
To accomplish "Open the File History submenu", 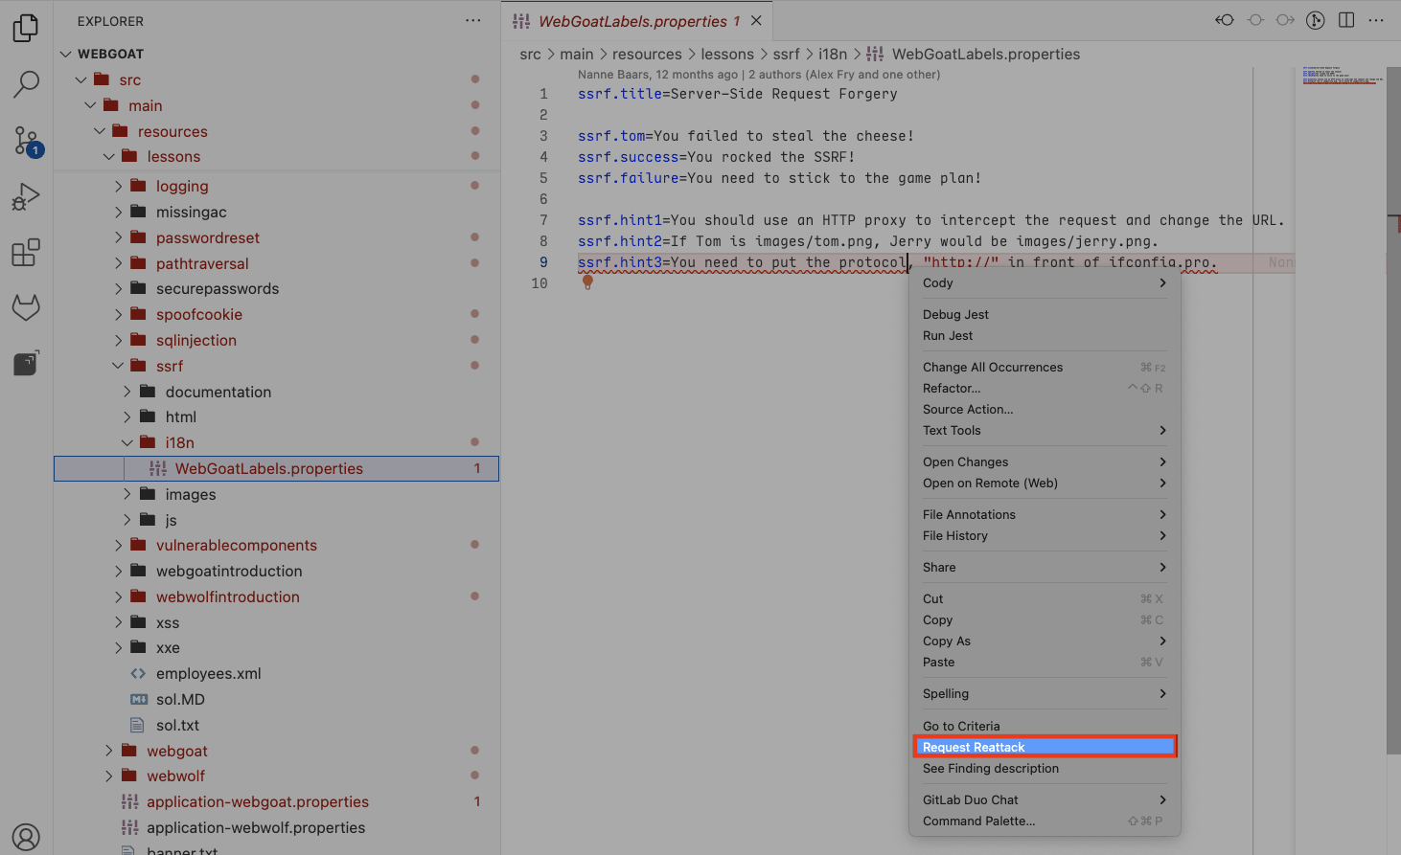I will click(1045, 535).
